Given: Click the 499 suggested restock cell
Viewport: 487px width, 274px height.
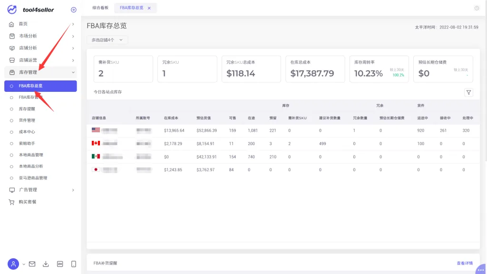Looking at the screenshot, I should click(323, 144).
